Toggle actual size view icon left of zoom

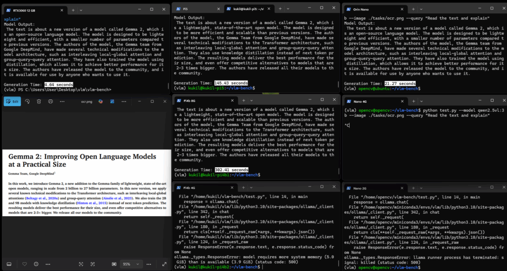pos(114,264)
